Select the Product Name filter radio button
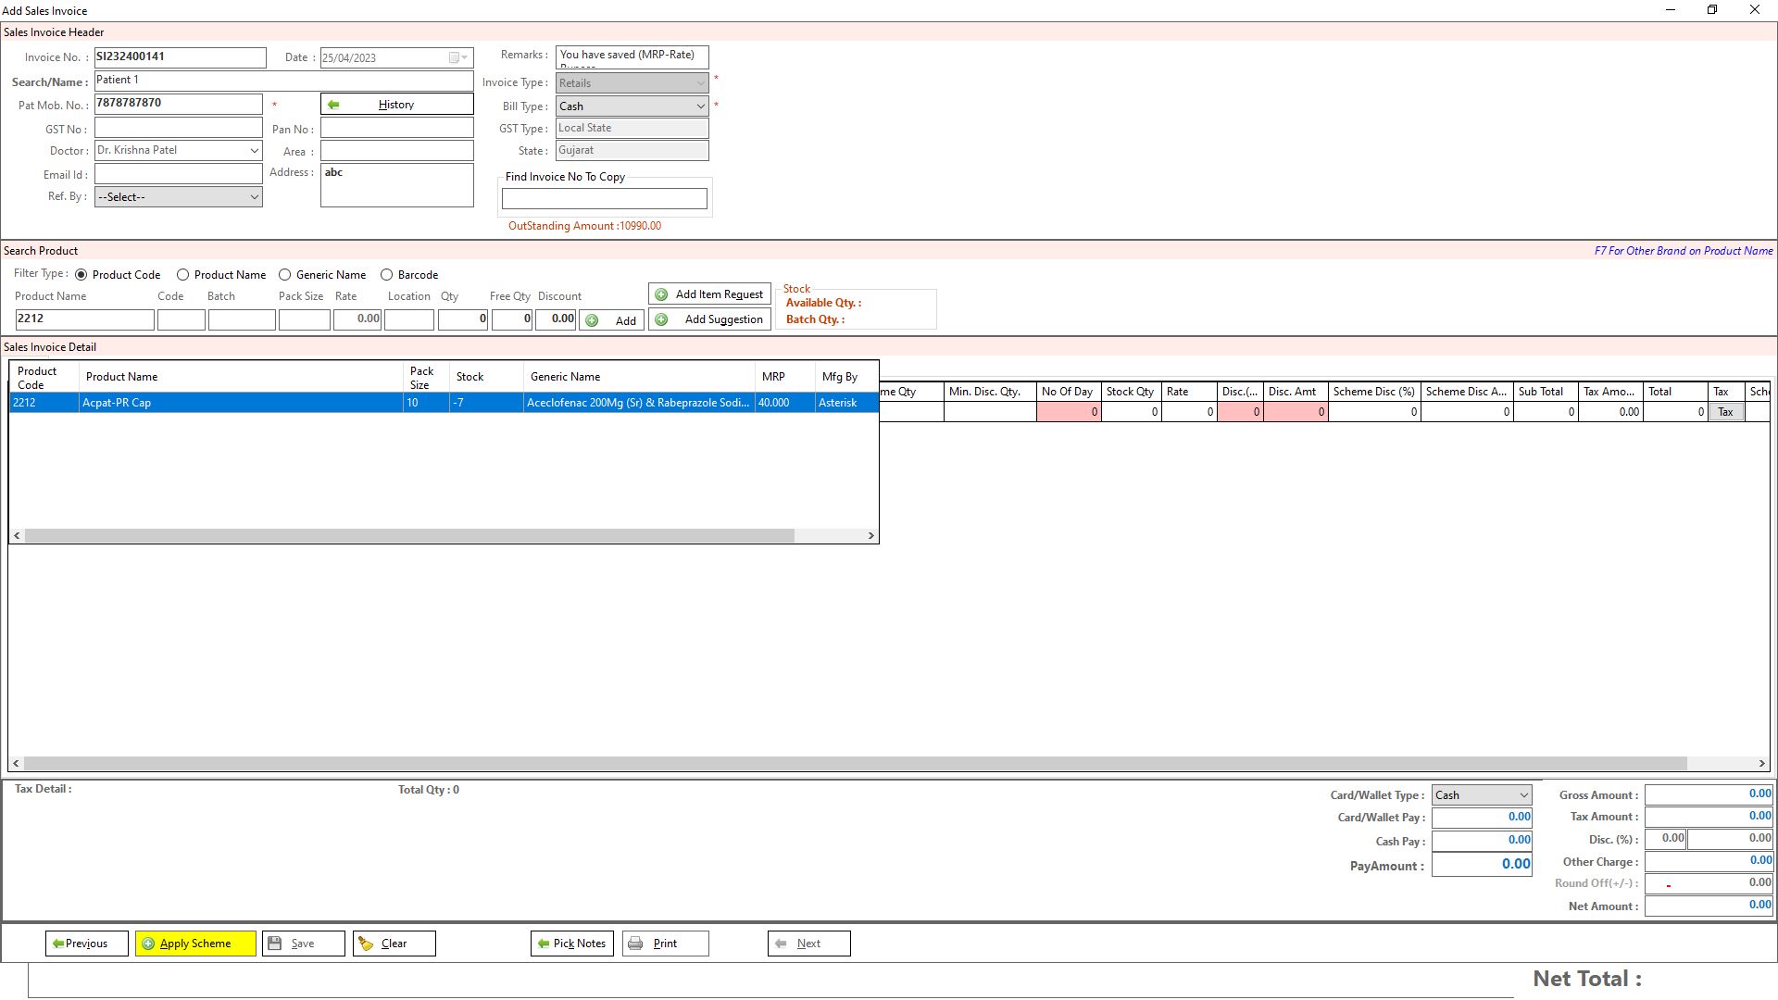 pyautogui.click(x=182, y=275)
